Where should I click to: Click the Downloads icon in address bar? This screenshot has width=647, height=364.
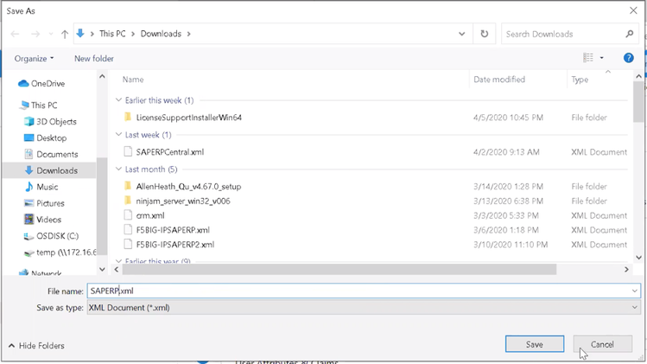point(80,34)
